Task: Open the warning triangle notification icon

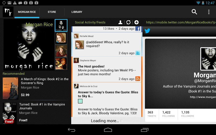Action: [x=15, y=3]
